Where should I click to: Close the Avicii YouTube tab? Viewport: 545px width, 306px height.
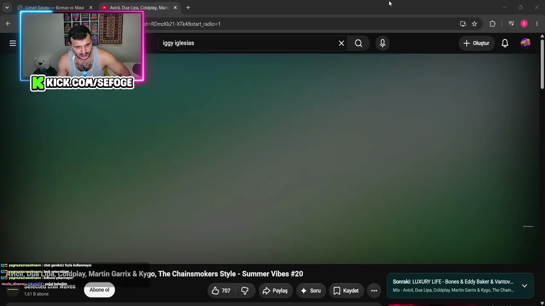click(175, 8)
